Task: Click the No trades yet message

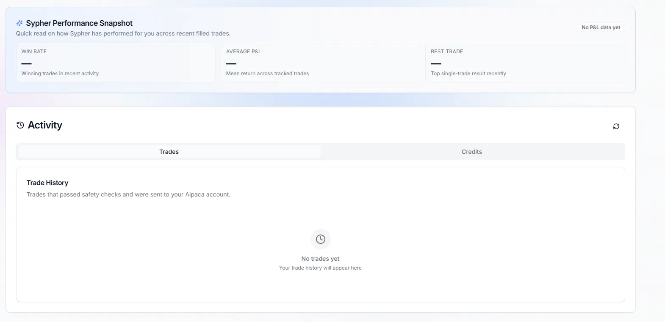Action: click(x=321, y=259)
